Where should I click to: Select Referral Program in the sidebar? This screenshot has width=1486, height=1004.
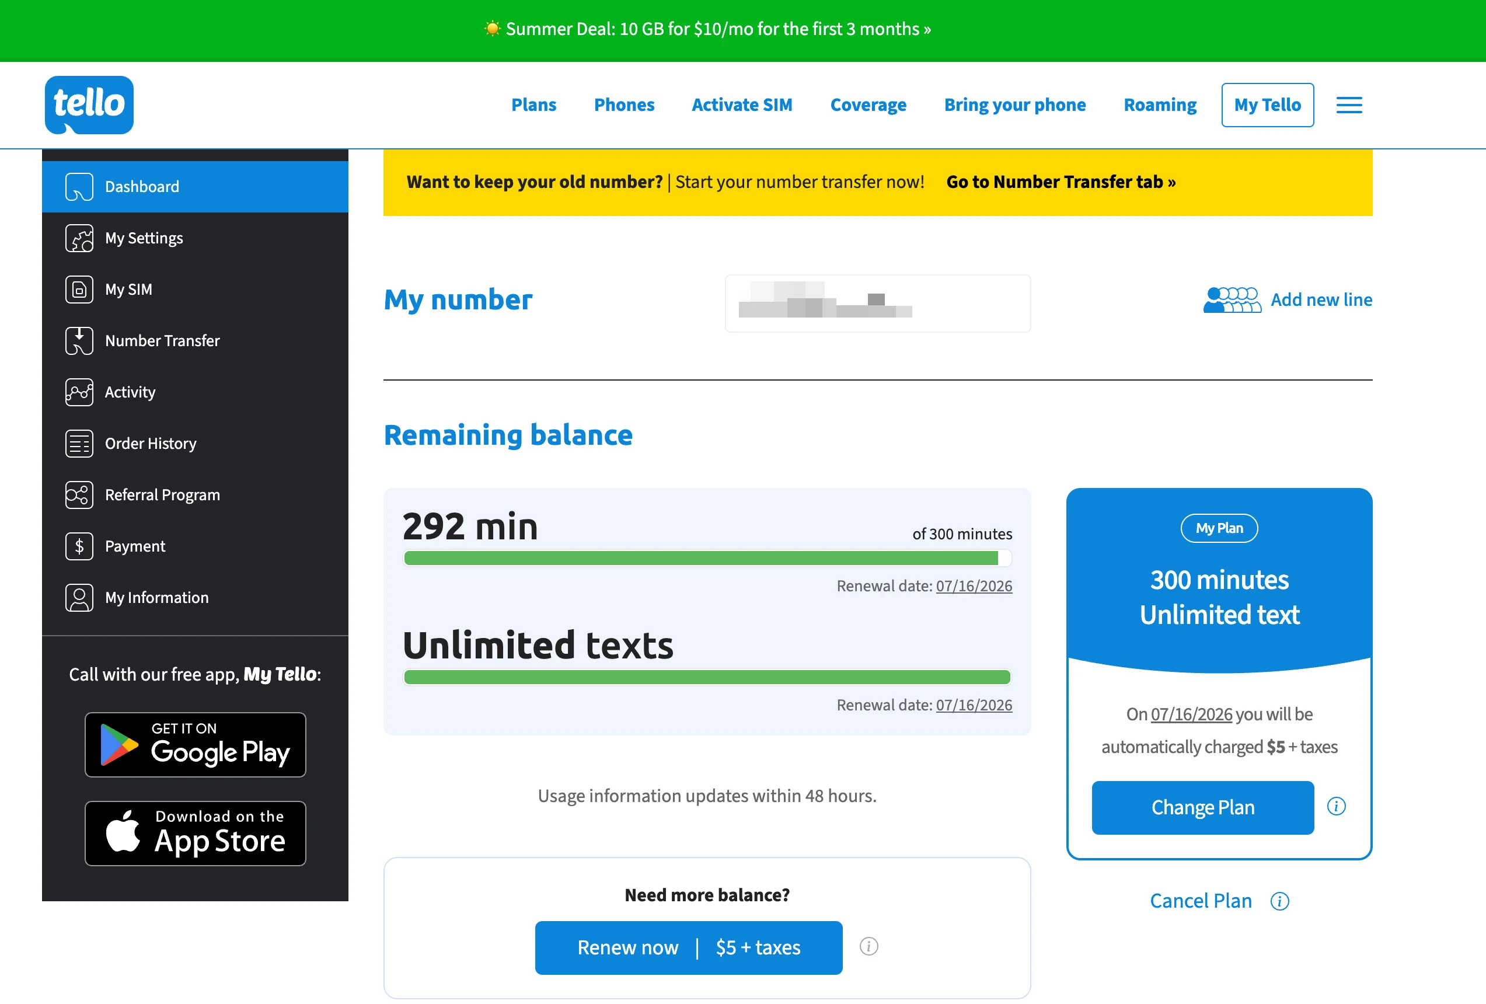pyautogui.click(x=195, y=494)
